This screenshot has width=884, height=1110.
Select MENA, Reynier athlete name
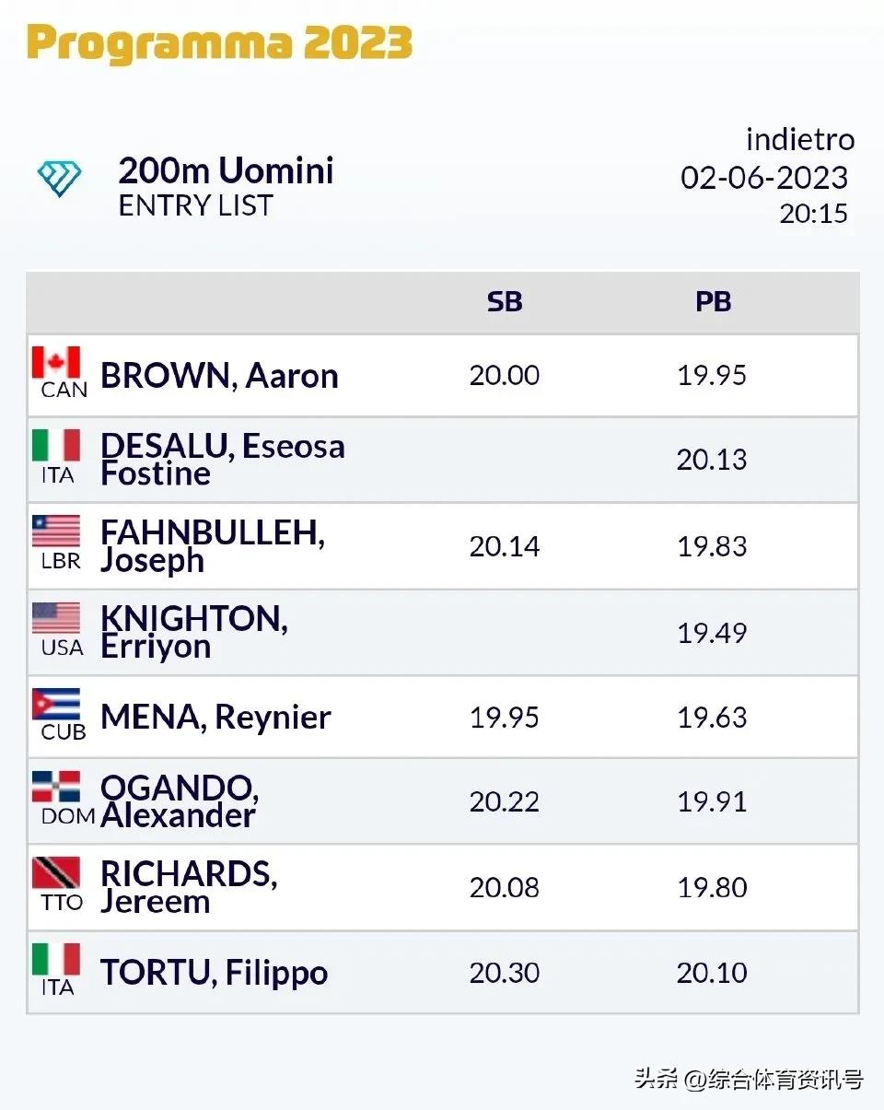pyautogui.click(x=215, y=718)
